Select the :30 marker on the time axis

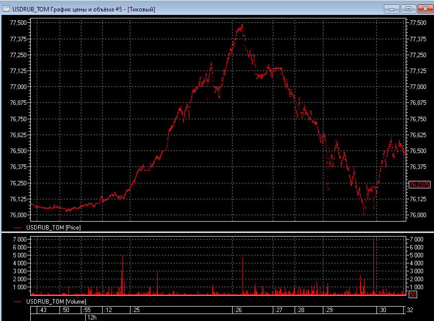[382, 310]
